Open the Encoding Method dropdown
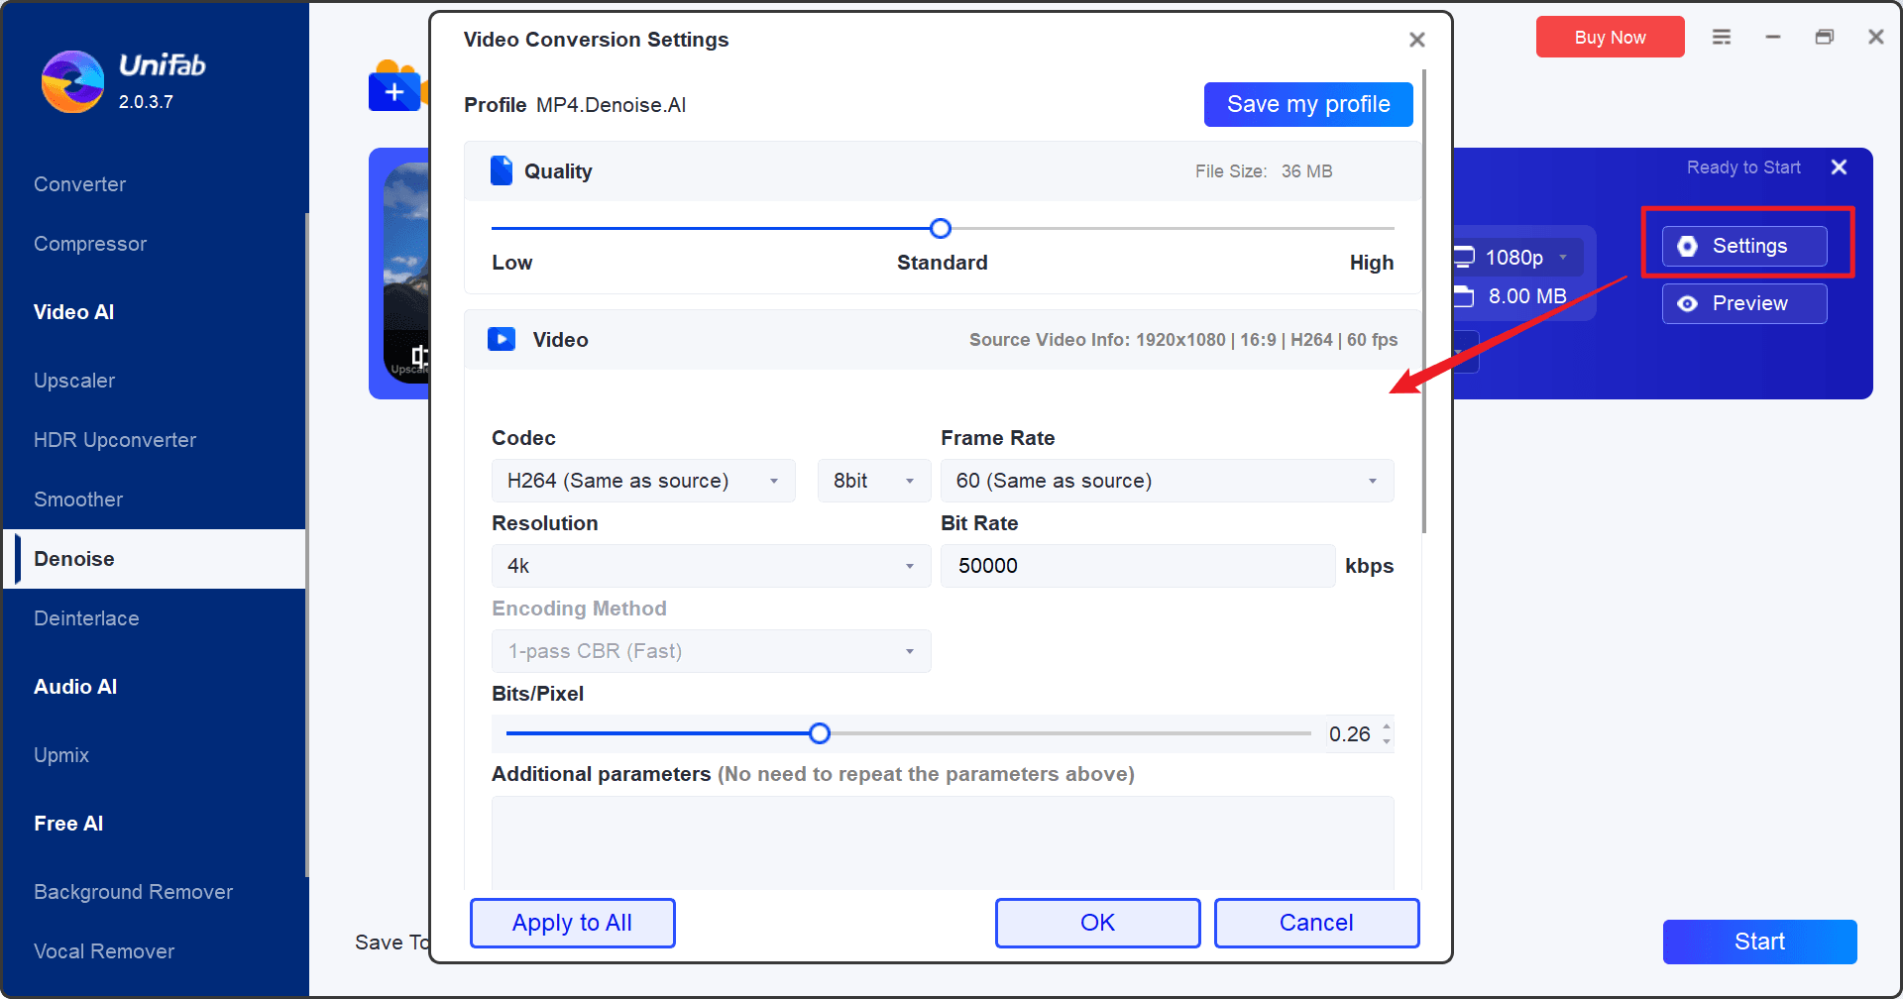1903x999 pixels. tap(711, 651)
